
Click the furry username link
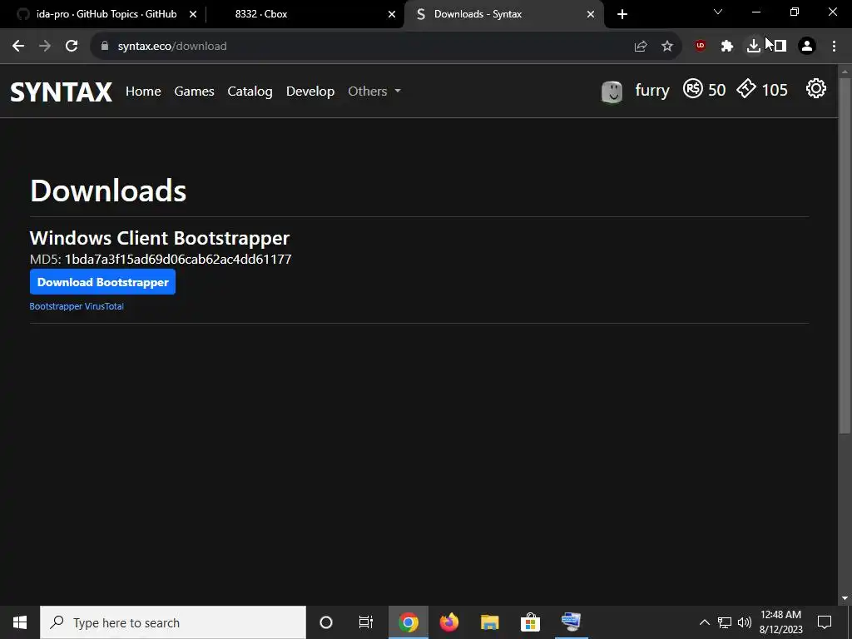pyautogui.click(x=652, y=90)
